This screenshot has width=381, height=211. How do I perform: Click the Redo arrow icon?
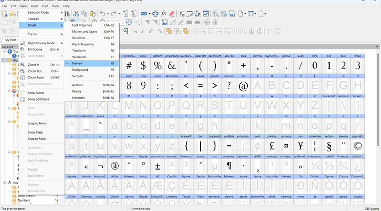114,14
